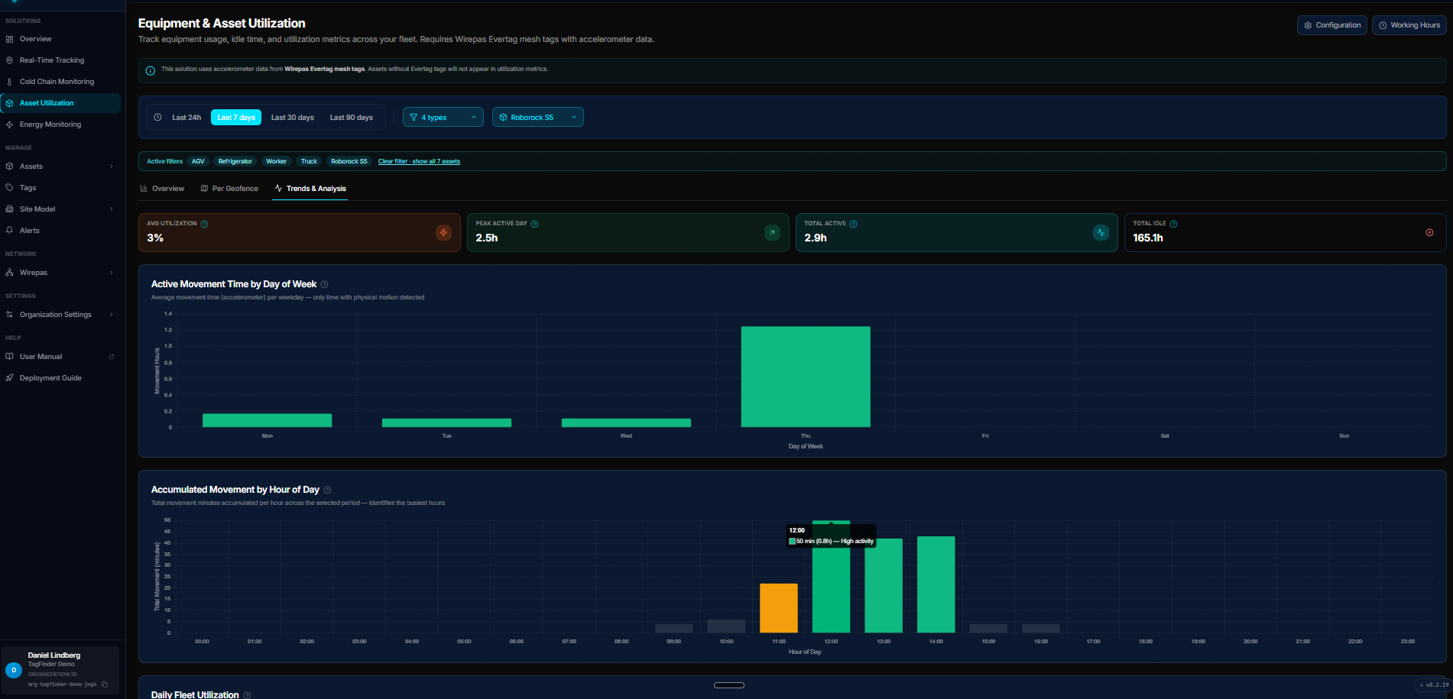The width and height of the screenshot is (1453, 699).
Task: Click the Total Idle pause icon
Action: click(1429, 232)
